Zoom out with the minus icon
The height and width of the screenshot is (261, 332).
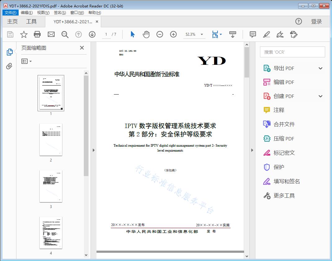(159, 34)
